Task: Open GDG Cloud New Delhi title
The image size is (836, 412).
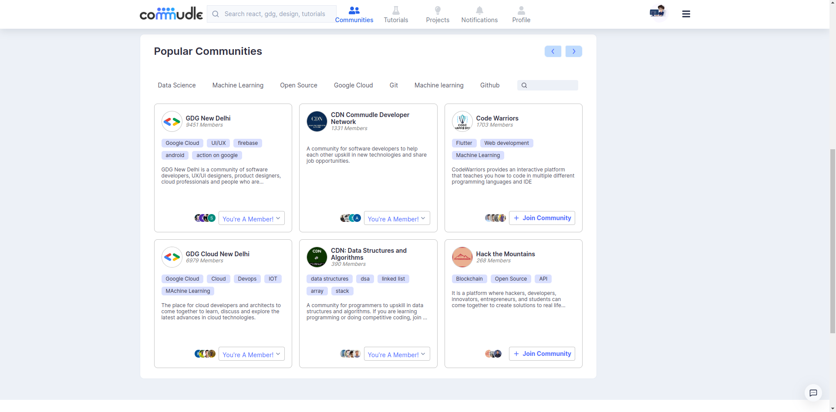Action: (x=218, y=254)
